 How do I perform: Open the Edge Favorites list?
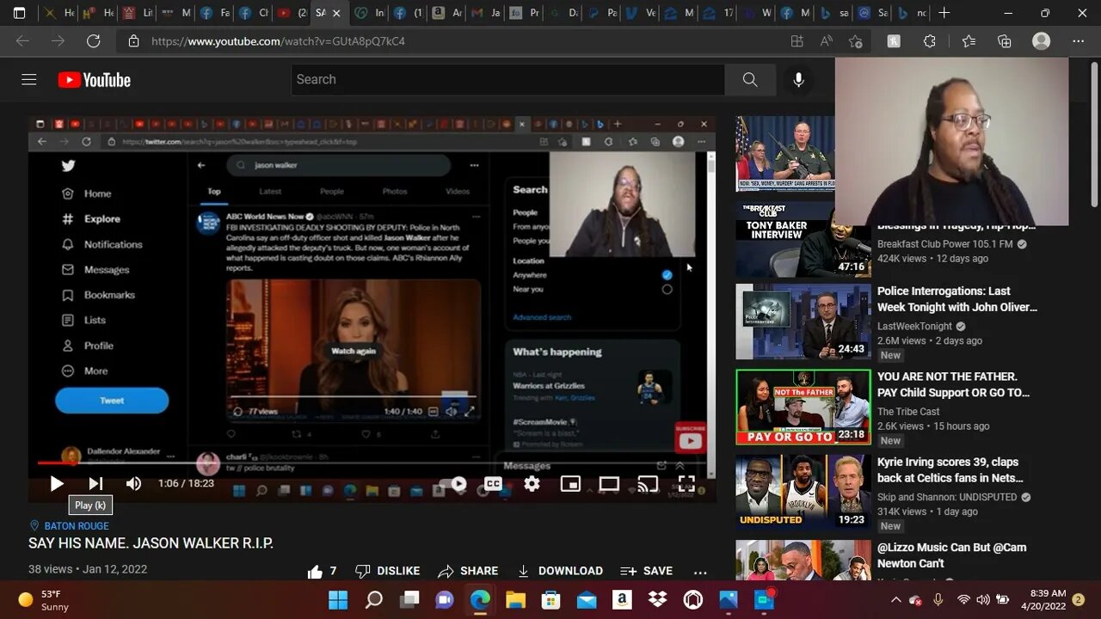click(969, 41)
